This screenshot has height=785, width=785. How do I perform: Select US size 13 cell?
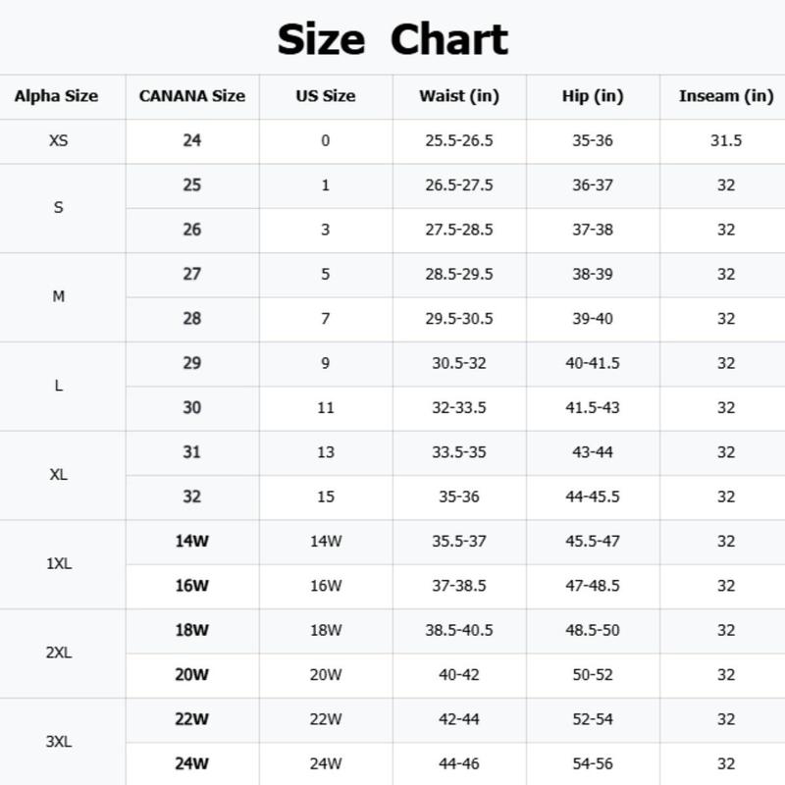(x=326, y=452)
